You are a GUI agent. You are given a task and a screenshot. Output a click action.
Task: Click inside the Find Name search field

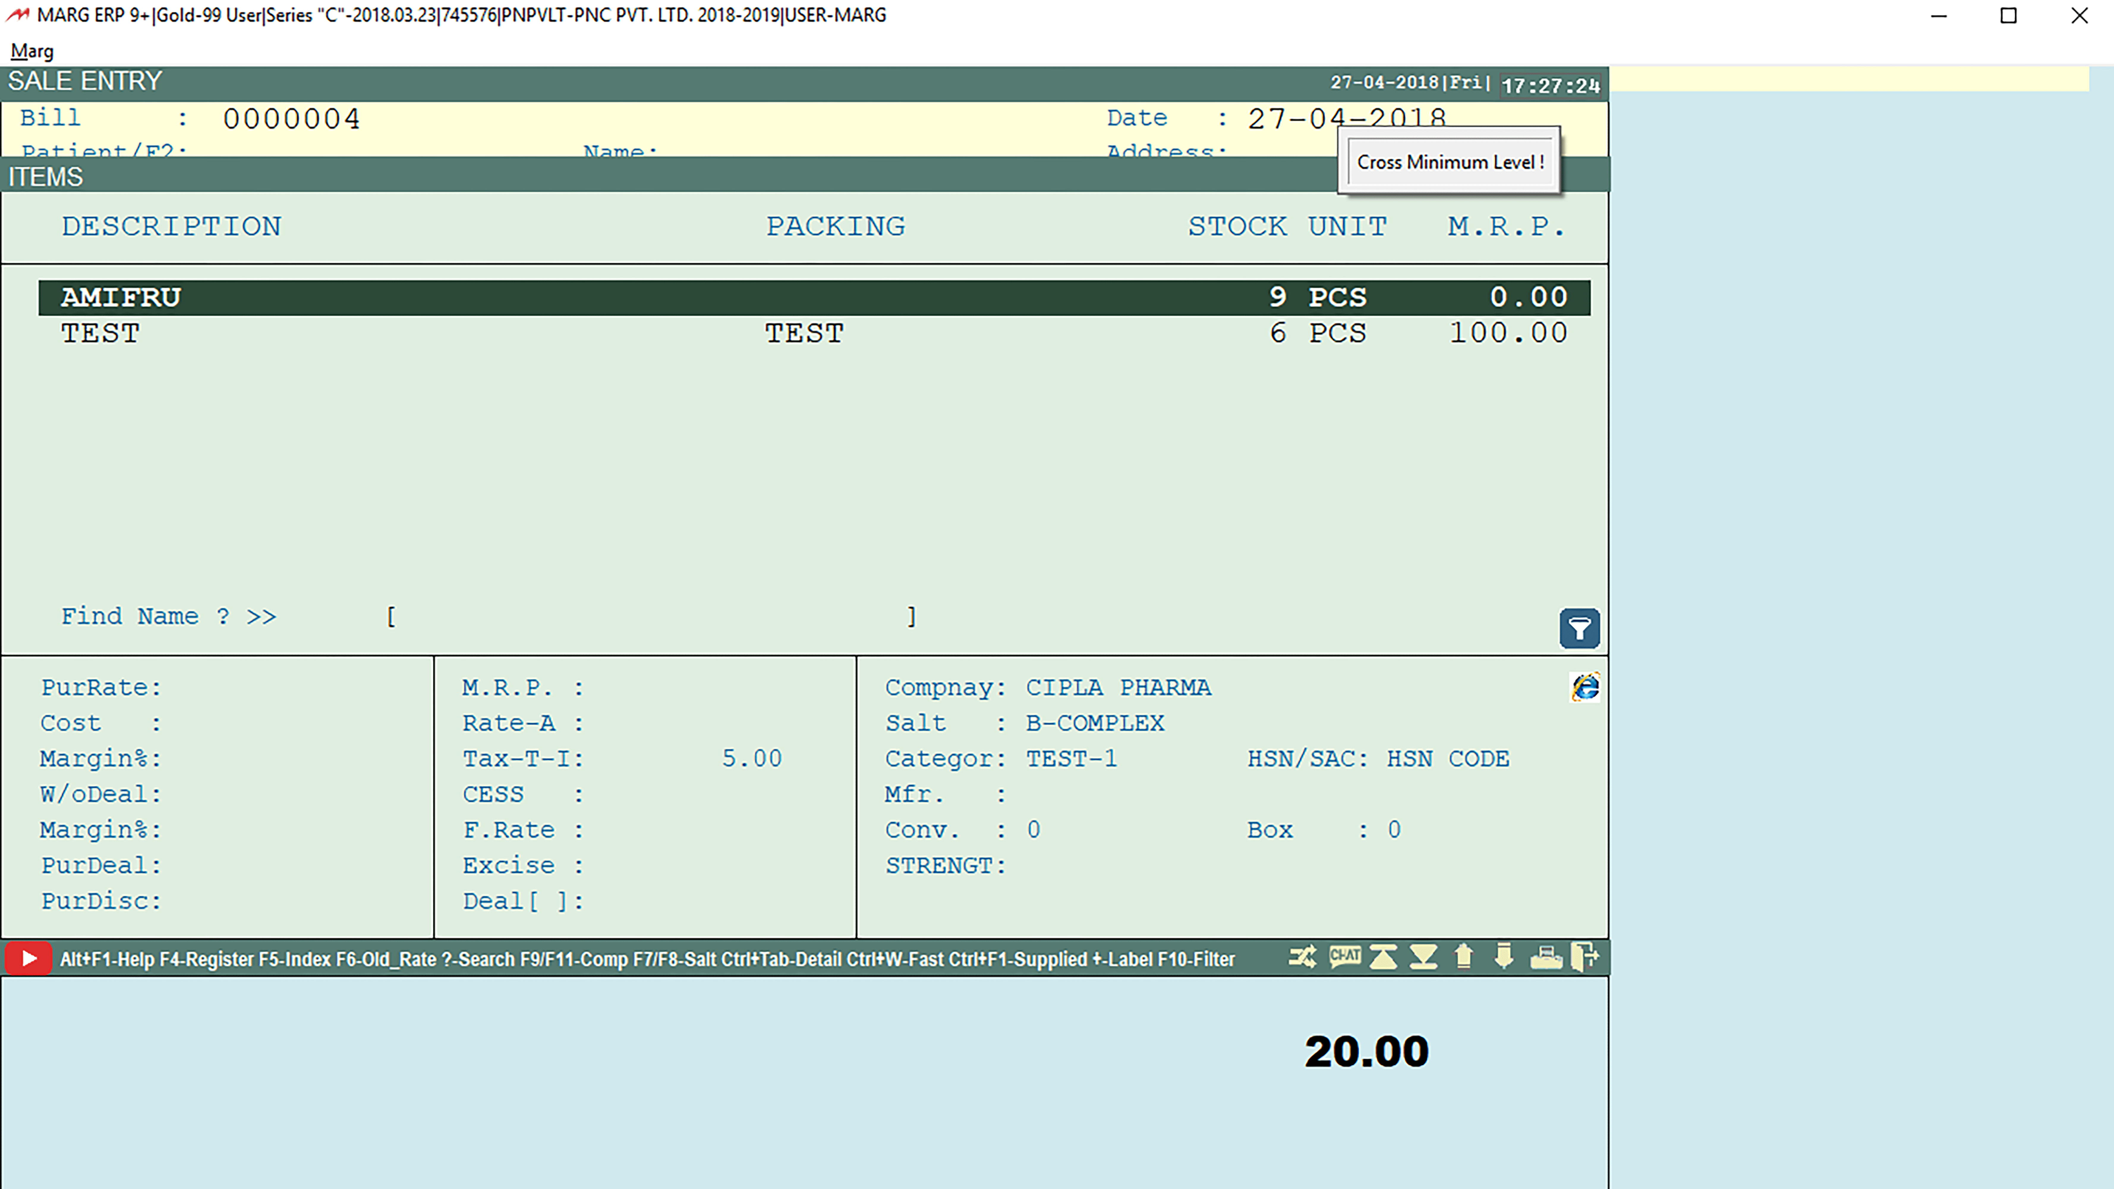click(648, 616)
